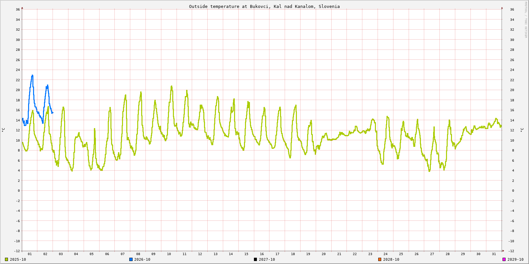Click day 23 label on x-axis
The height and width of the screenshot is (264, 529).
coord(370,254)
